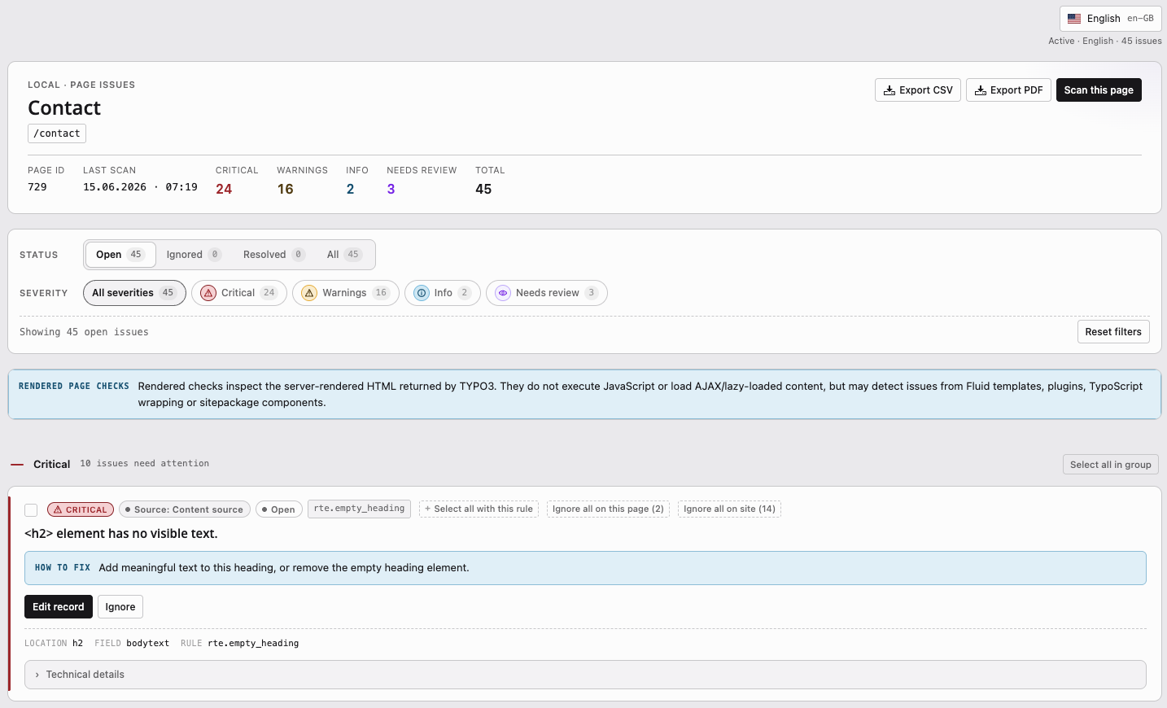Click the /contact path label
Screen dimensions: 1167x708
(x=57, y=133)
